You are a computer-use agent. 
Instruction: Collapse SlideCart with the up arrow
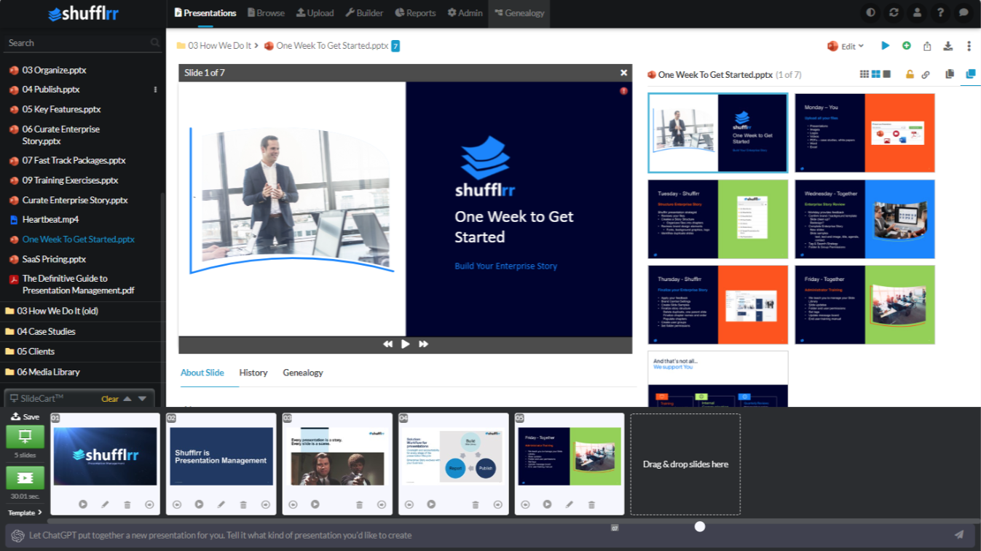(x=127, y=399)
